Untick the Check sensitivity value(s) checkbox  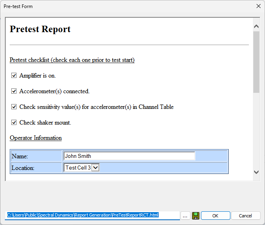point(14,107)
